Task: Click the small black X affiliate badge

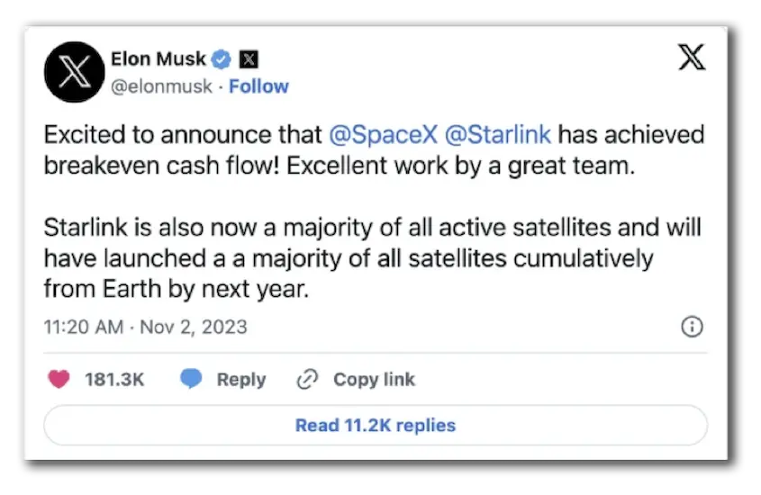Action: pos(249,60)
